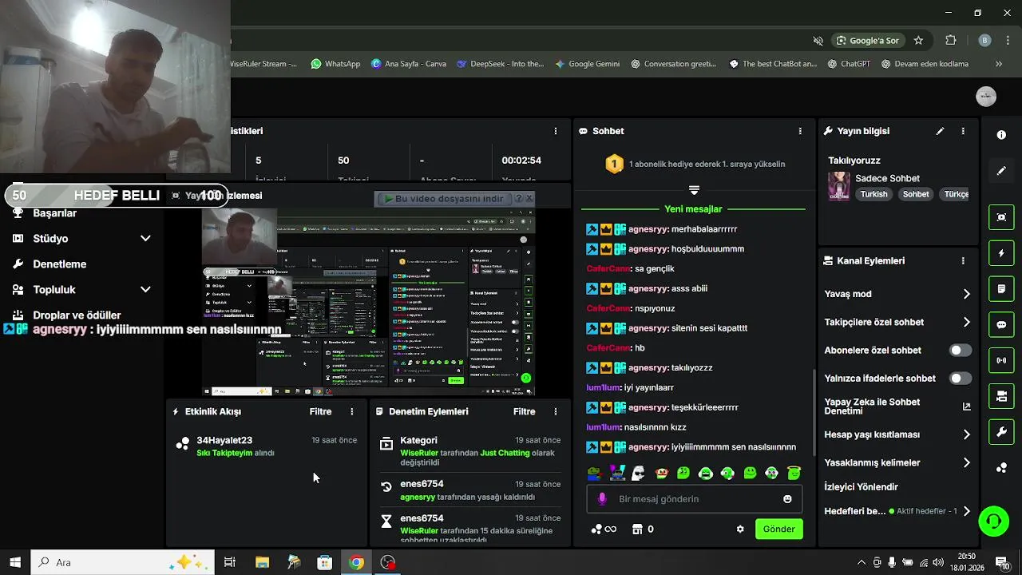Open Yayın bilgisi panel three-dot menu
Image resolution: width=1022 pixels, height=575 pixels.
coord(963,131)
